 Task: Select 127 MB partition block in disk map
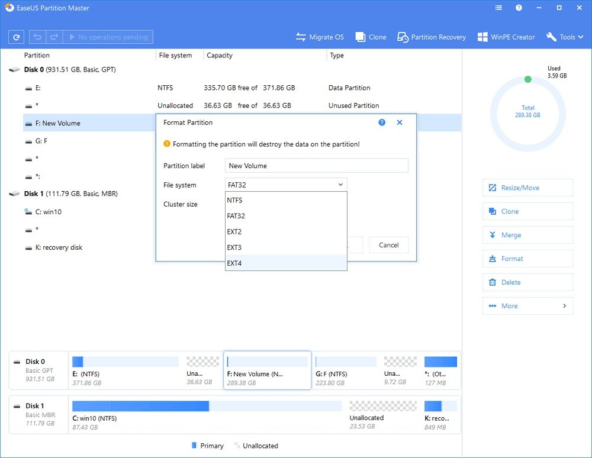[x=440, y=371]
